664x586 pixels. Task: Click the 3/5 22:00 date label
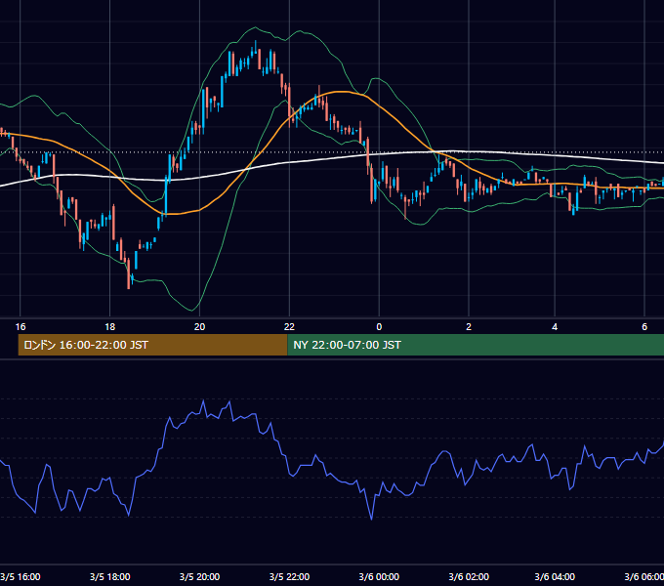coord(289,576)
